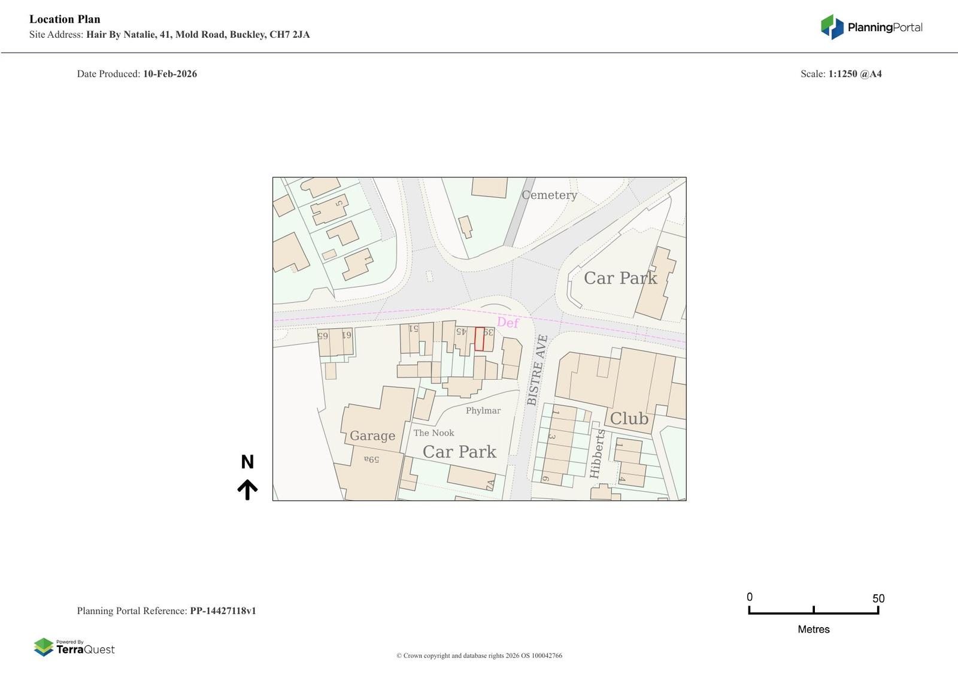Screen dimensions: 958x678
Task: Click the Hibberts street label
Action: click(597, 453)
